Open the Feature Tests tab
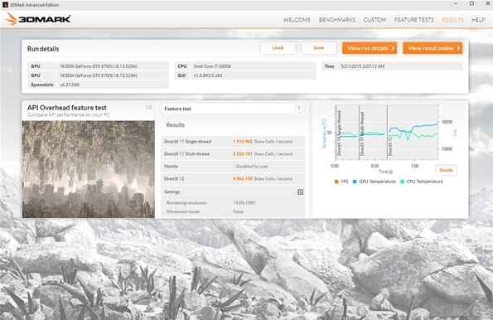 [x=413, y=20]
